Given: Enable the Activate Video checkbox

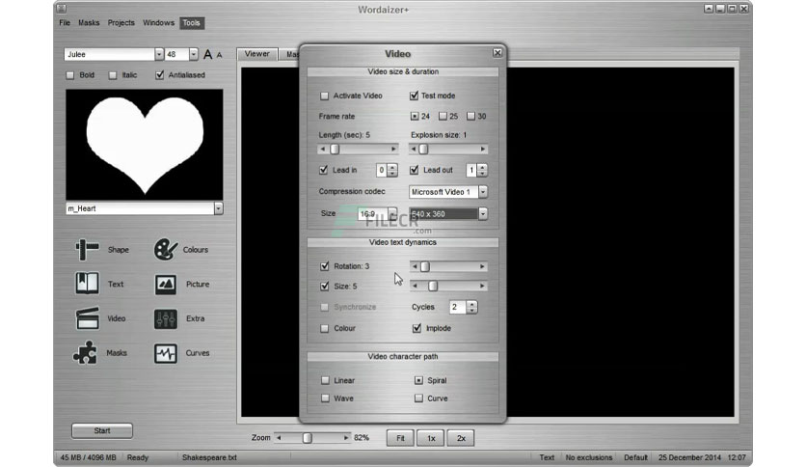Looking at the screenshot, I should pyautogui.click(x=324, y=96).
